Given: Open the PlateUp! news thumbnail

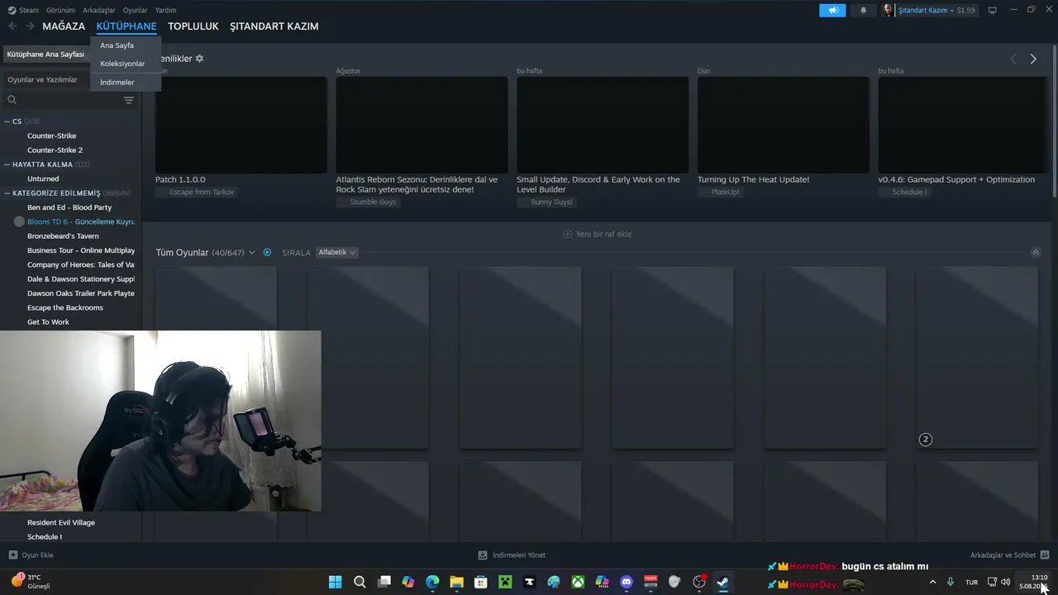Looking at the screenshot, I should 784,125.
